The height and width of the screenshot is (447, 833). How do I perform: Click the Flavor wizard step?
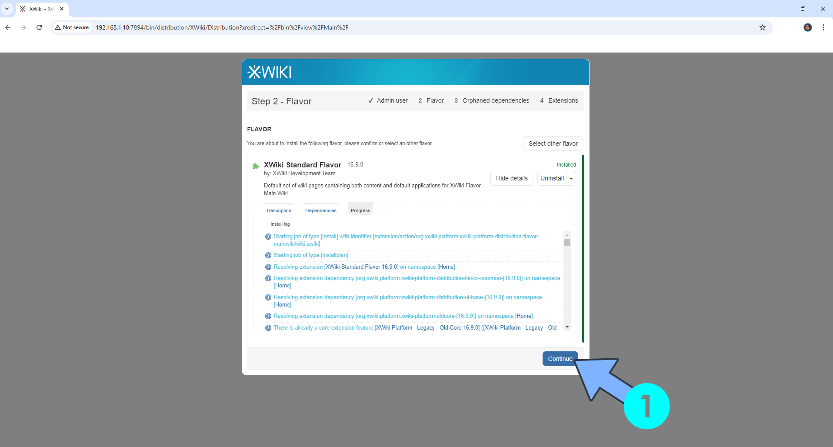click(431, 100)
